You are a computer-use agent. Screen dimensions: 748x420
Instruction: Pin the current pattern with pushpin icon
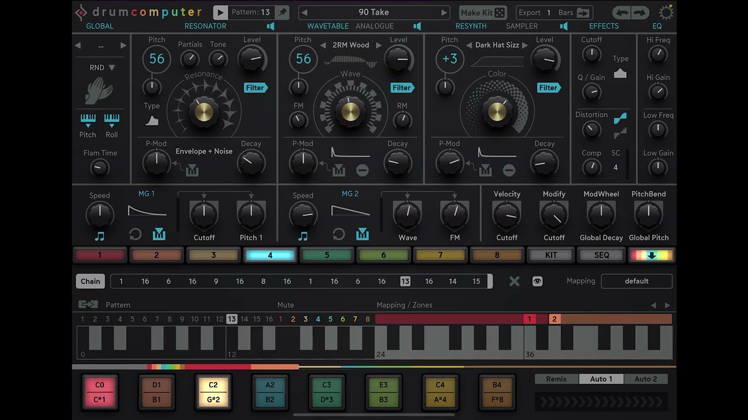click(x=282, y=12)
